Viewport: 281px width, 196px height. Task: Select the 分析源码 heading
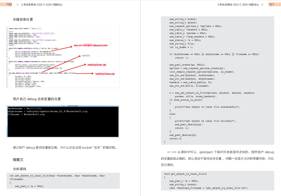(x=19, y=169)
